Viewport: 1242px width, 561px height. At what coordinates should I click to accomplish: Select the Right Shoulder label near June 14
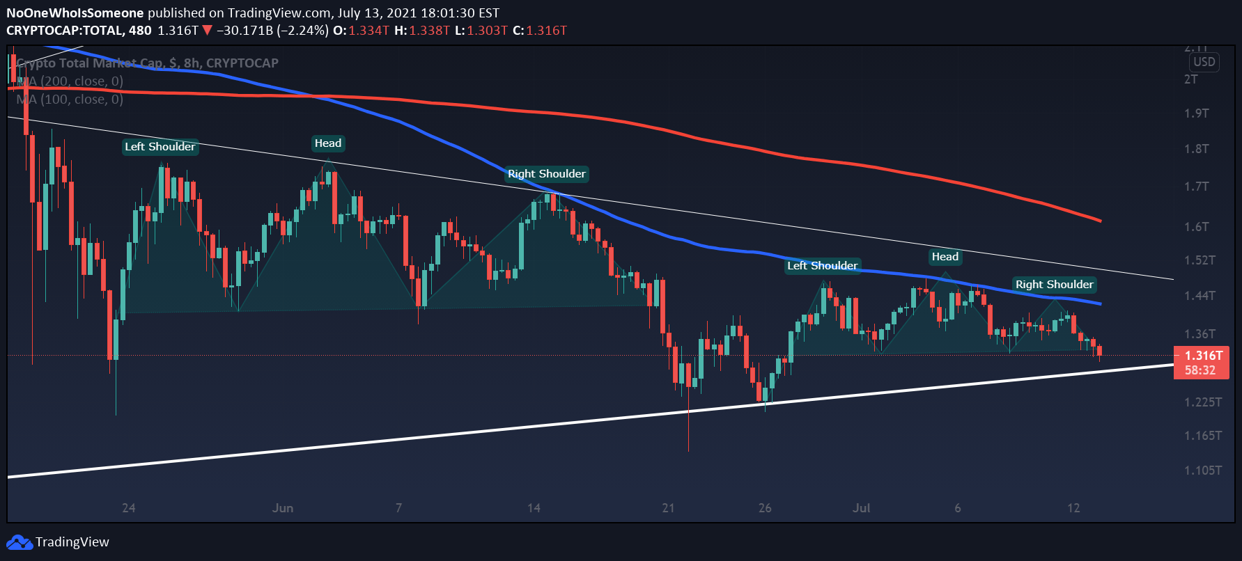pos(547,174)
